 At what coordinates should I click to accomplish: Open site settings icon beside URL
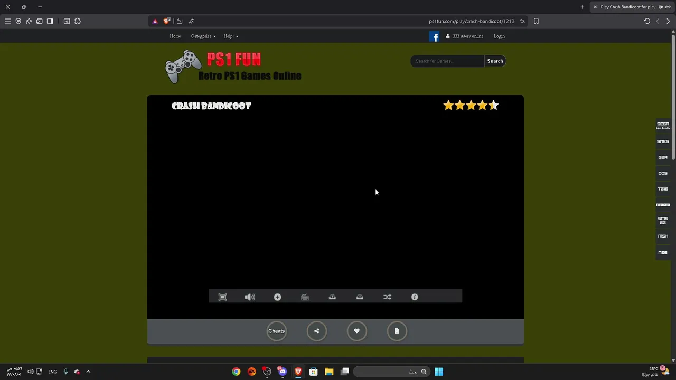click(x=522, y=21)
